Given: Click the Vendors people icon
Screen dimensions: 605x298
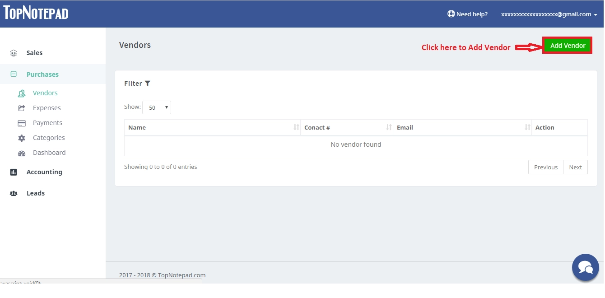Looking at the screenshot, I should click(22, 93).
